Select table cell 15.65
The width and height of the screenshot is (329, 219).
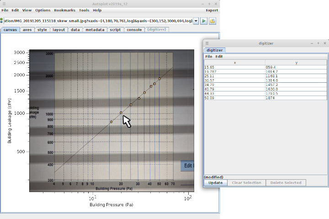point(234,67)
